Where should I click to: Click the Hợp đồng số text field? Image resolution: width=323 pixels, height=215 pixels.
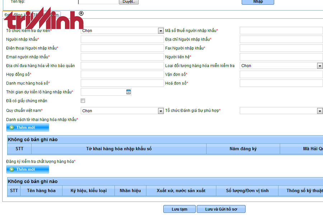pyautogui.click(x=122, y=75)
